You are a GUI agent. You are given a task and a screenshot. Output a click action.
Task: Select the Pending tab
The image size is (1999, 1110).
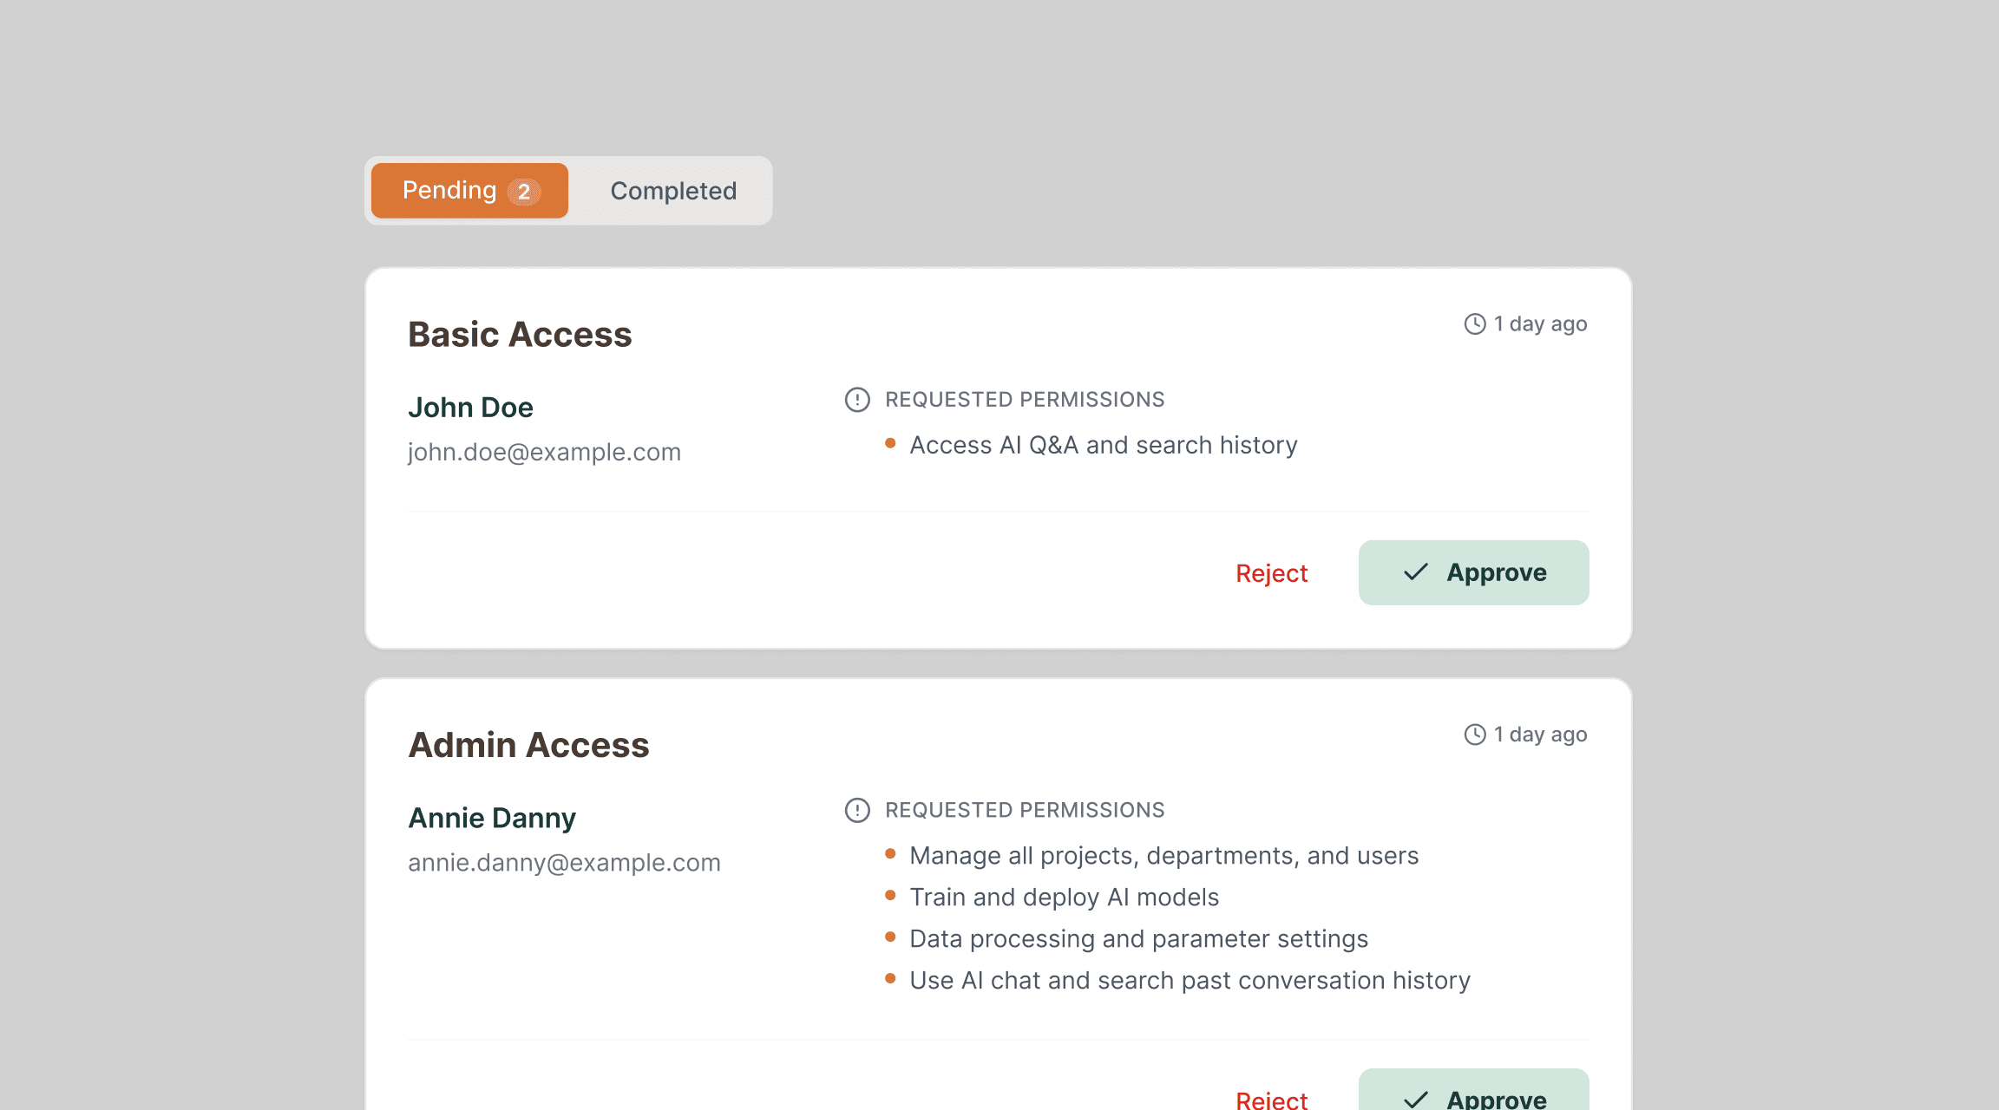(x=449, y=191)
